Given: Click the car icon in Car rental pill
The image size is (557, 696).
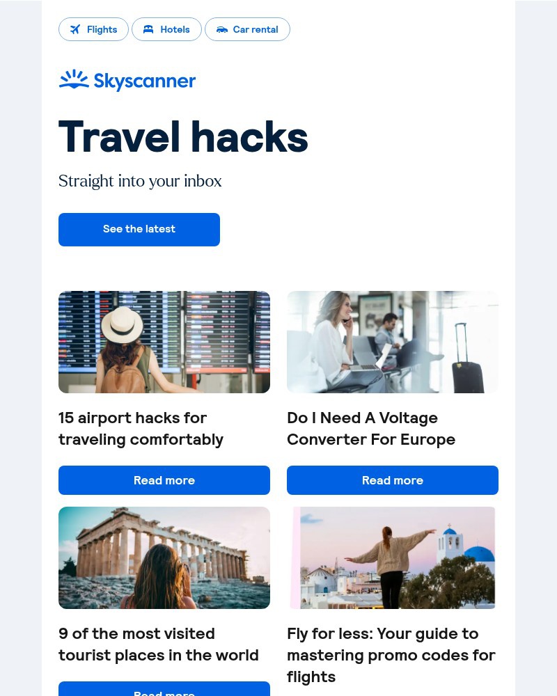Looking at the screenshot, I should tap(221, 30).
